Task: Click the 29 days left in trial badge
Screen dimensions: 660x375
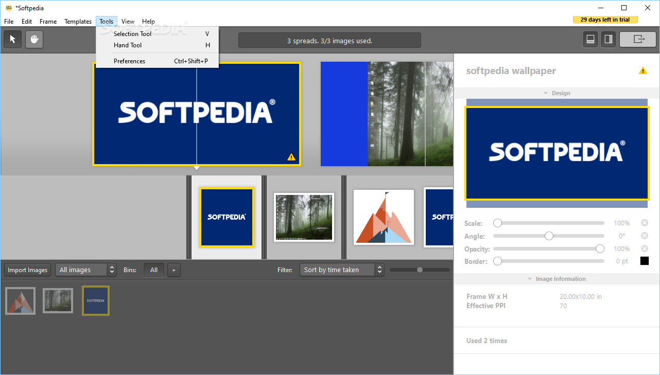Action: pyautogui.click(x=605, y=20)
